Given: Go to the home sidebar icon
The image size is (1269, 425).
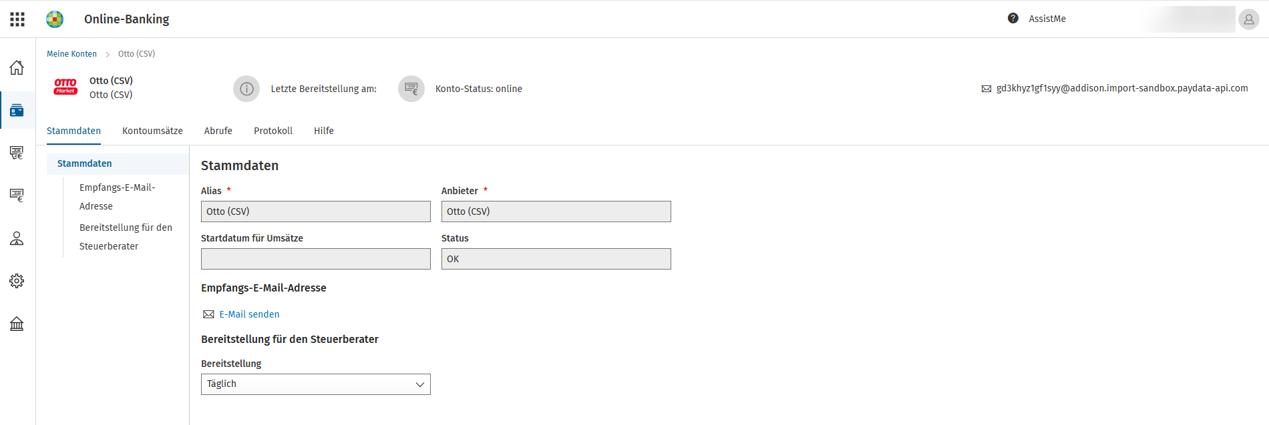Looking at the screenshot, I should coord(17,67).
